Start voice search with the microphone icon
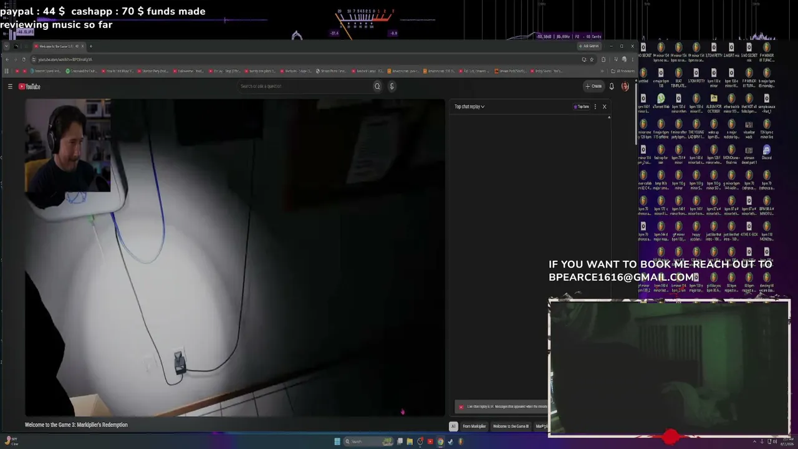The image size is (798, 449). point(392,86)
